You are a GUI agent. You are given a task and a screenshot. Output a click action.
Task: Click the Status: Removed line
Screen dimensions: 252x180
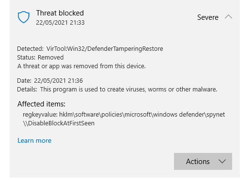pos(40,58)
